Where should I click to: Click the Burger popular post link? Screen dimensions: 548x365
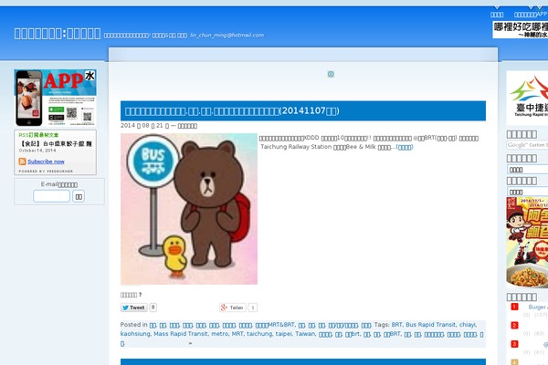[538, 307]
